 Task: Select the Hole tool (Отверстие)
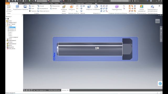89,8
